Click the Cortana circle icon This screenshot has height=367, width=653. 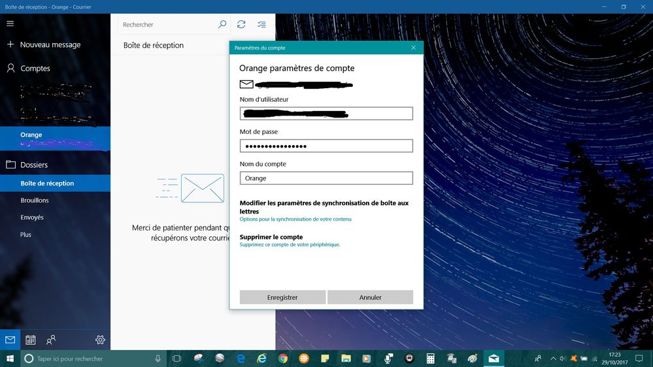(x=29, y=359)
